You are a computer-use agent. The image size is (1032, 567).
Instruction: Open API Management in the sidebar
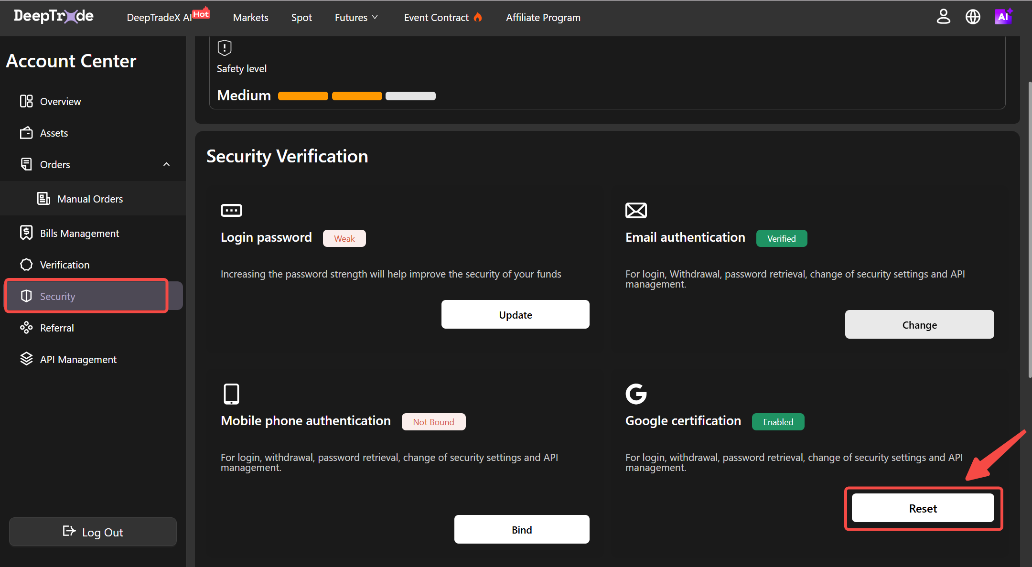93,359
